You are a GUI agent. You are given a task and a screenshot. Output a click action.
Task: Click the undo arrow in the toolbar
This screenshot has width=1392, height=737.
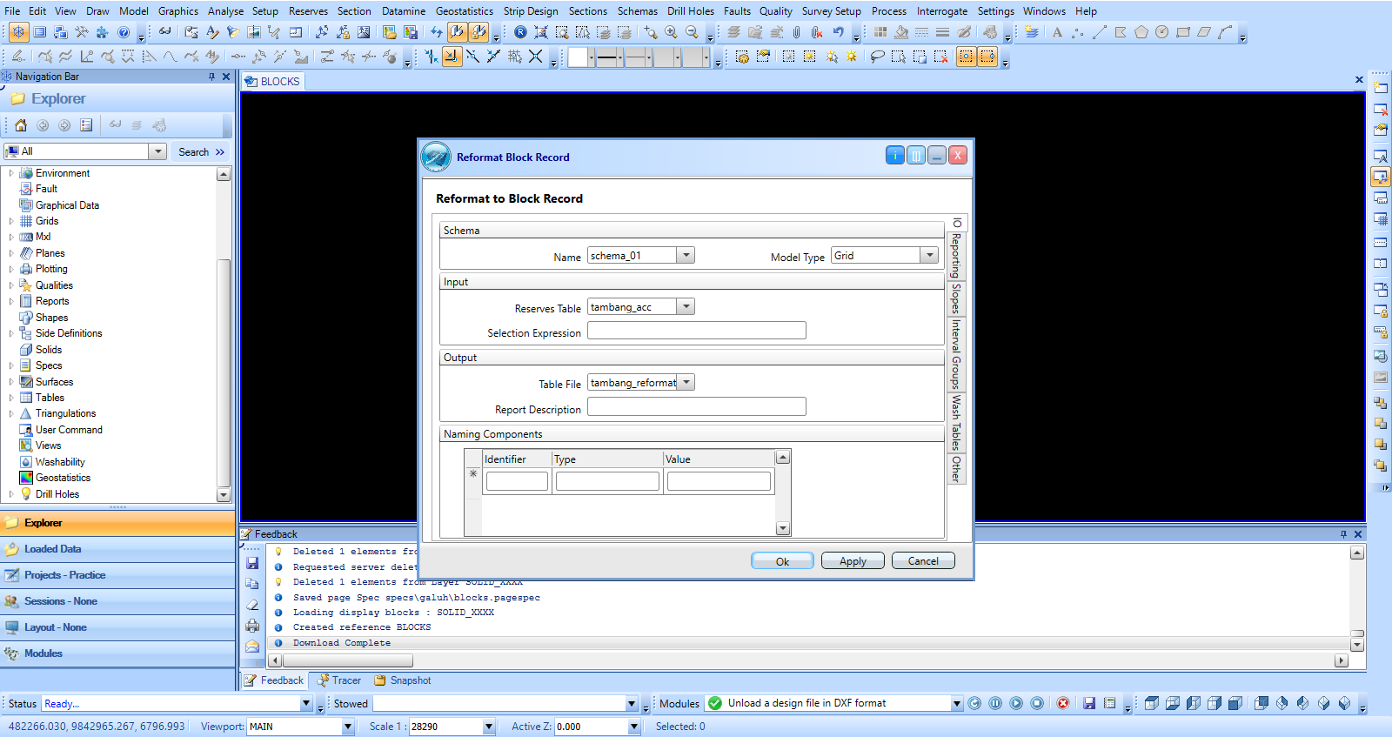tap(838, 32)
